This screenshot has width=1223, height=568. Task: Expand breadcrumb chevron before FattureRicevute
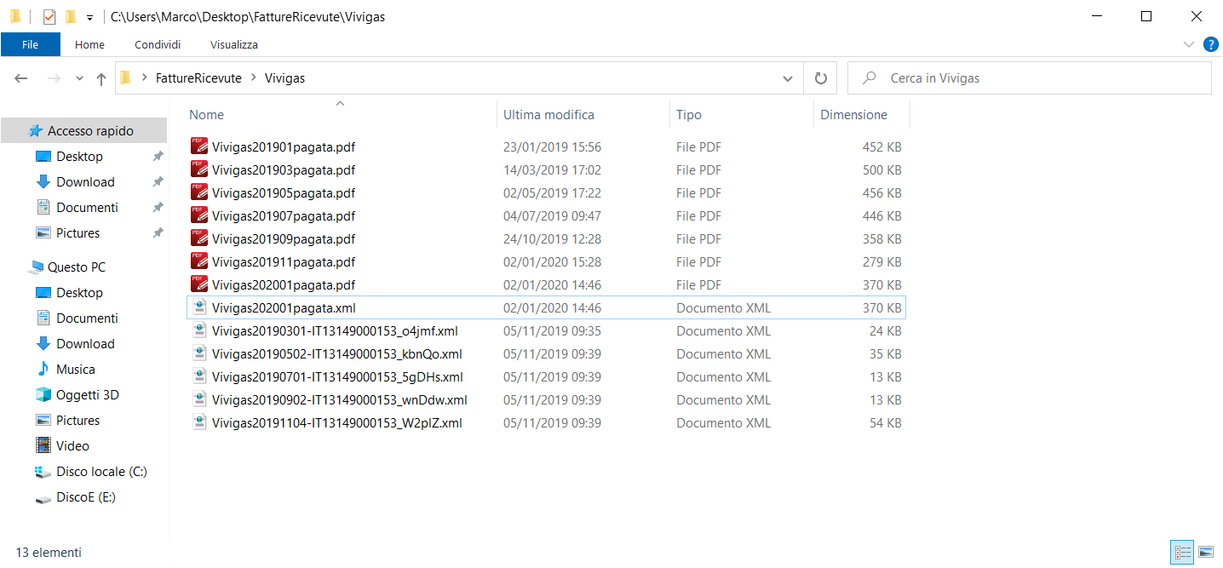[144, 78]
